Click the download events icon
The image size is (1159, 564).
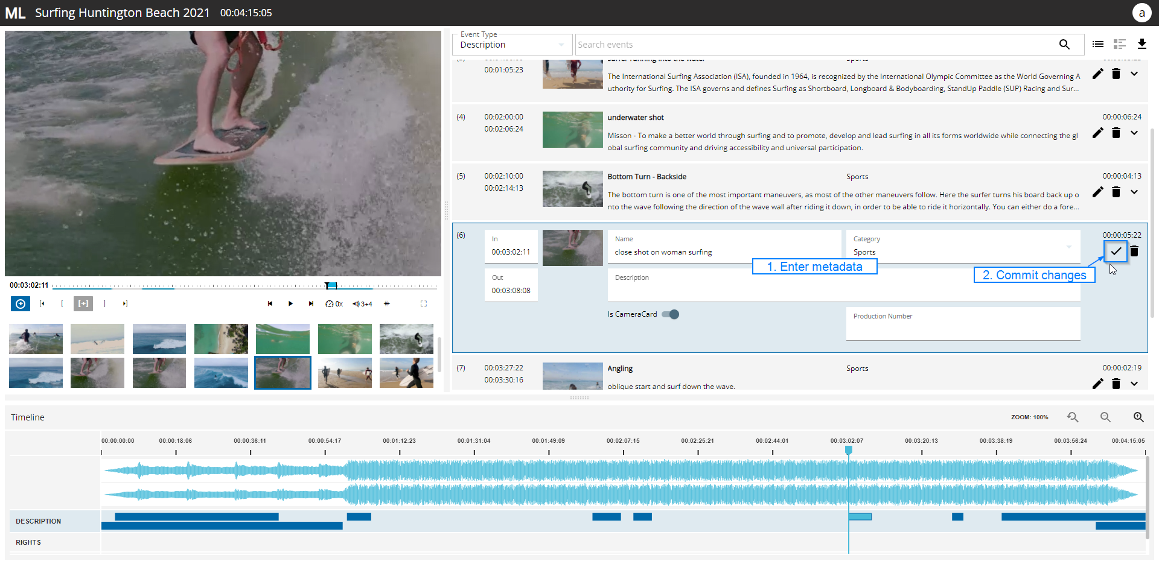tap(1141, 44)
